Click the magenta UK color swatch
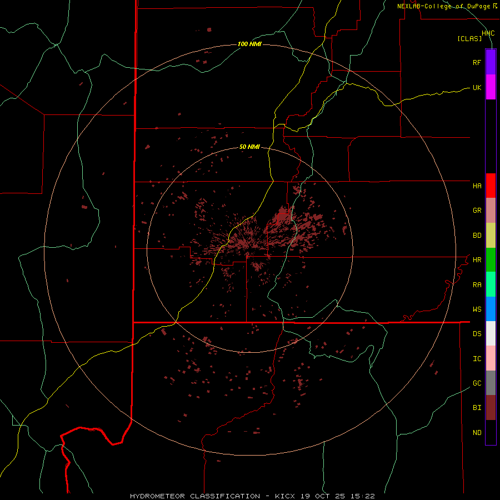500x500 pixels. pos(491,87)
